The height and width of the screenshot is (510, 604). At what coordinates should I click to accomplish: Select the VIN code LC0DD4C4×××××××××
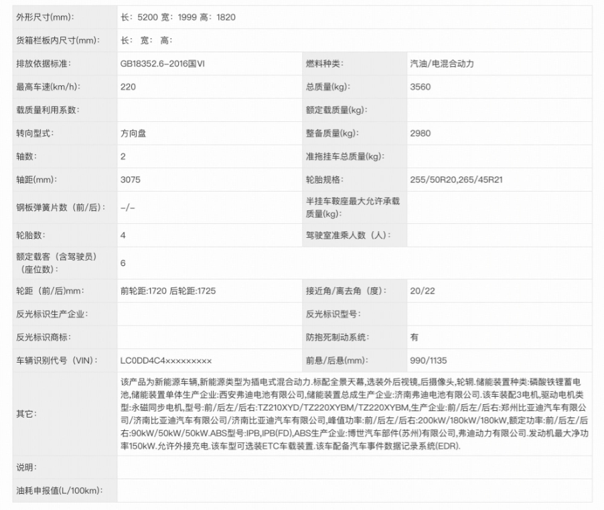166,361
